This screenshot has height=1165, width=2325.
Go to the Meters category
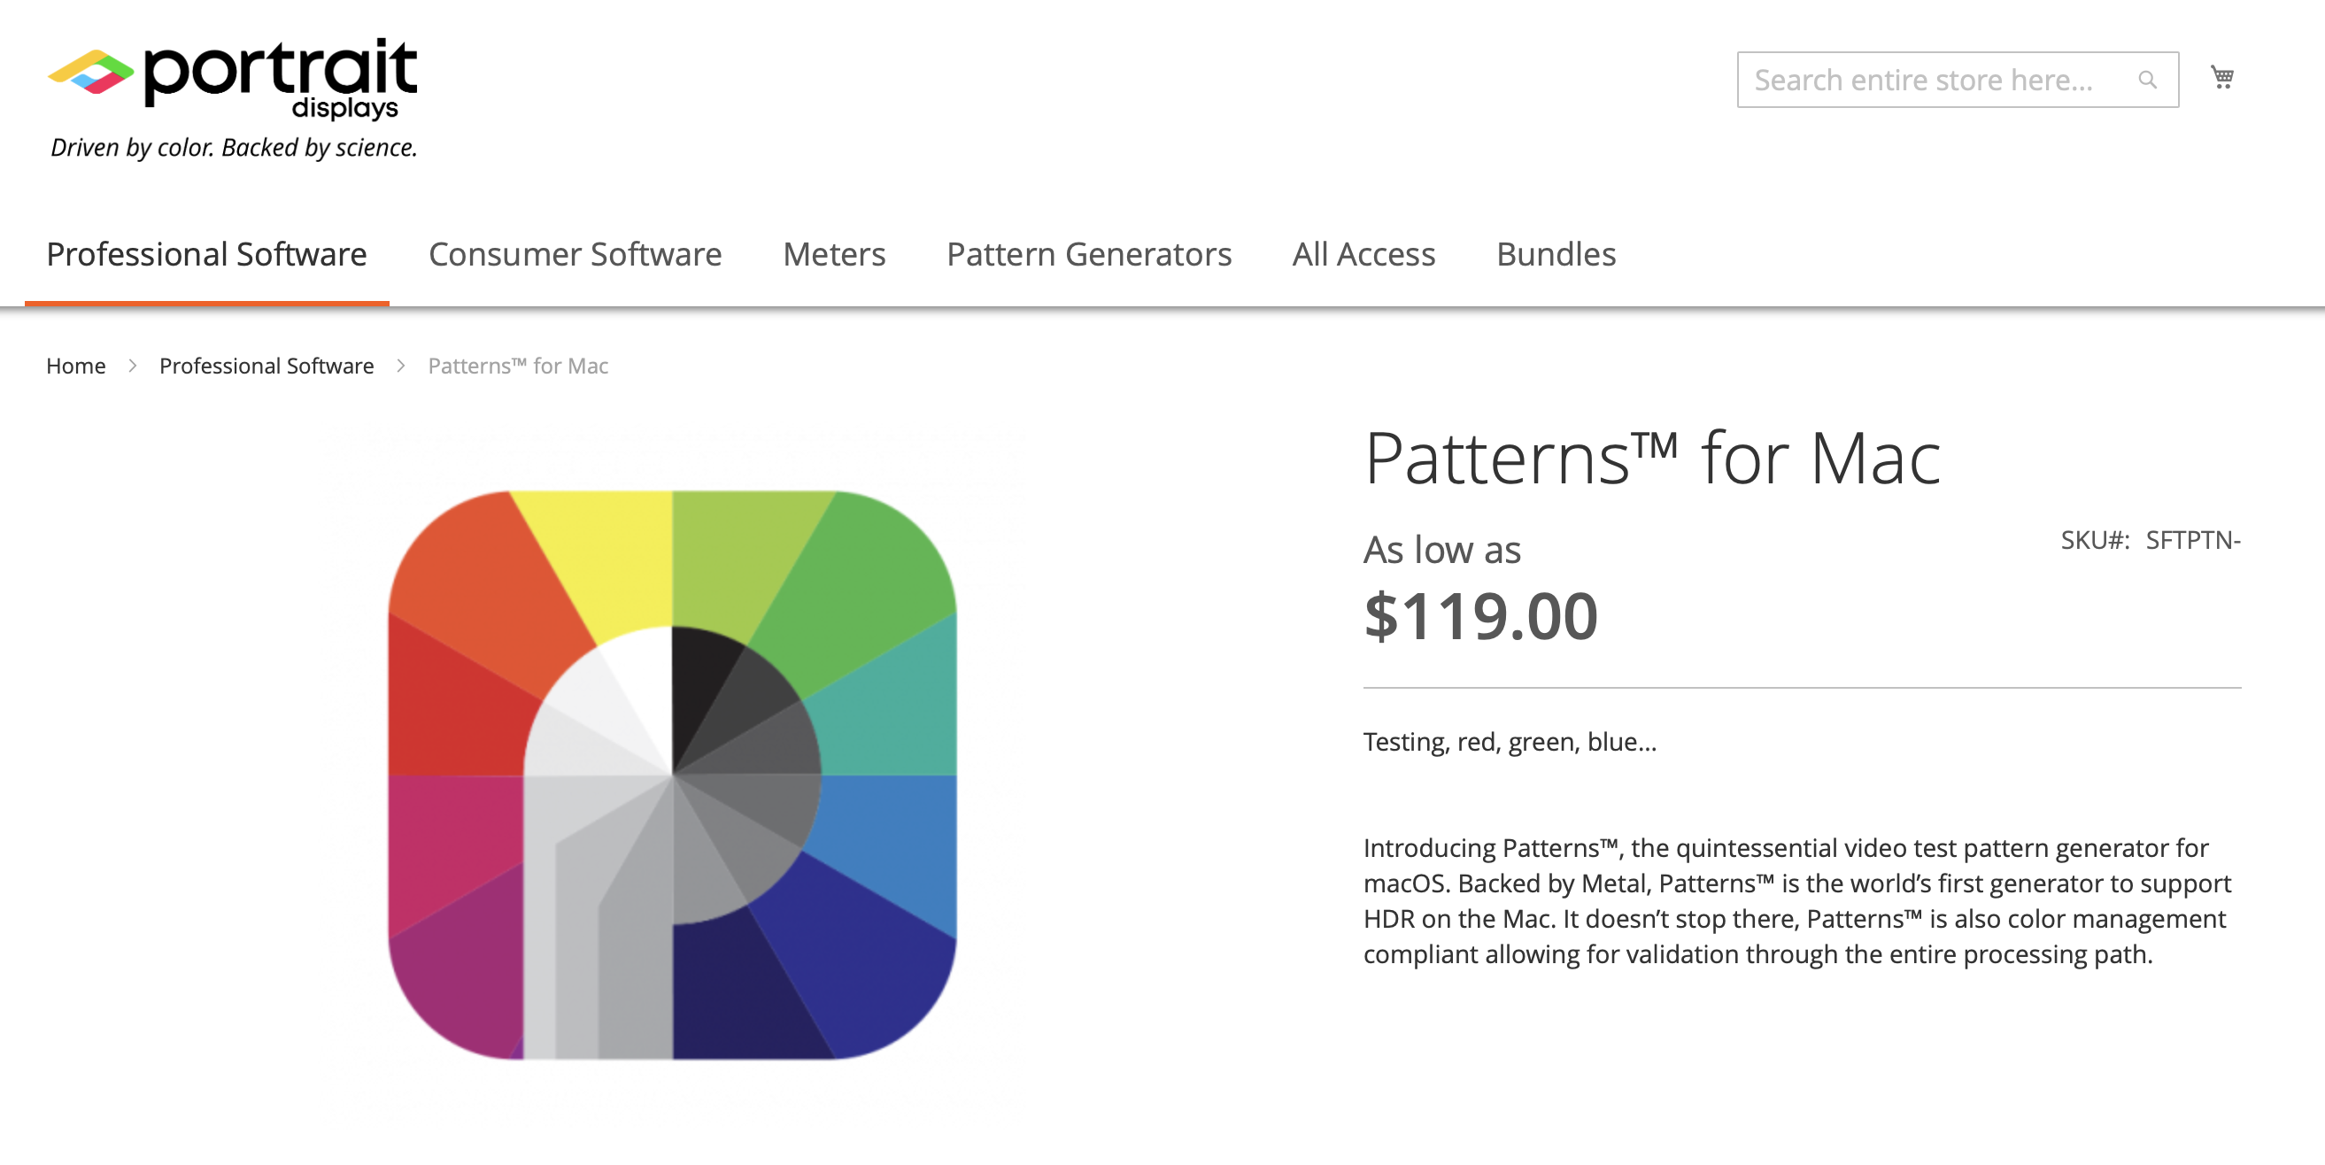click(834, 254)
